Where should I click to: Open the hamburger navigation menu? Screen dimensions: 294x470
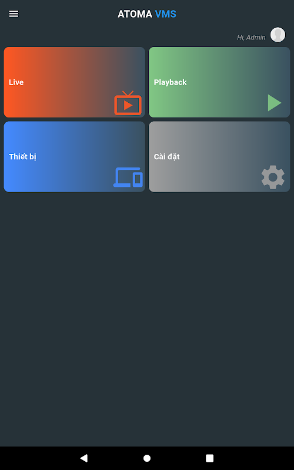click(14, 14)
